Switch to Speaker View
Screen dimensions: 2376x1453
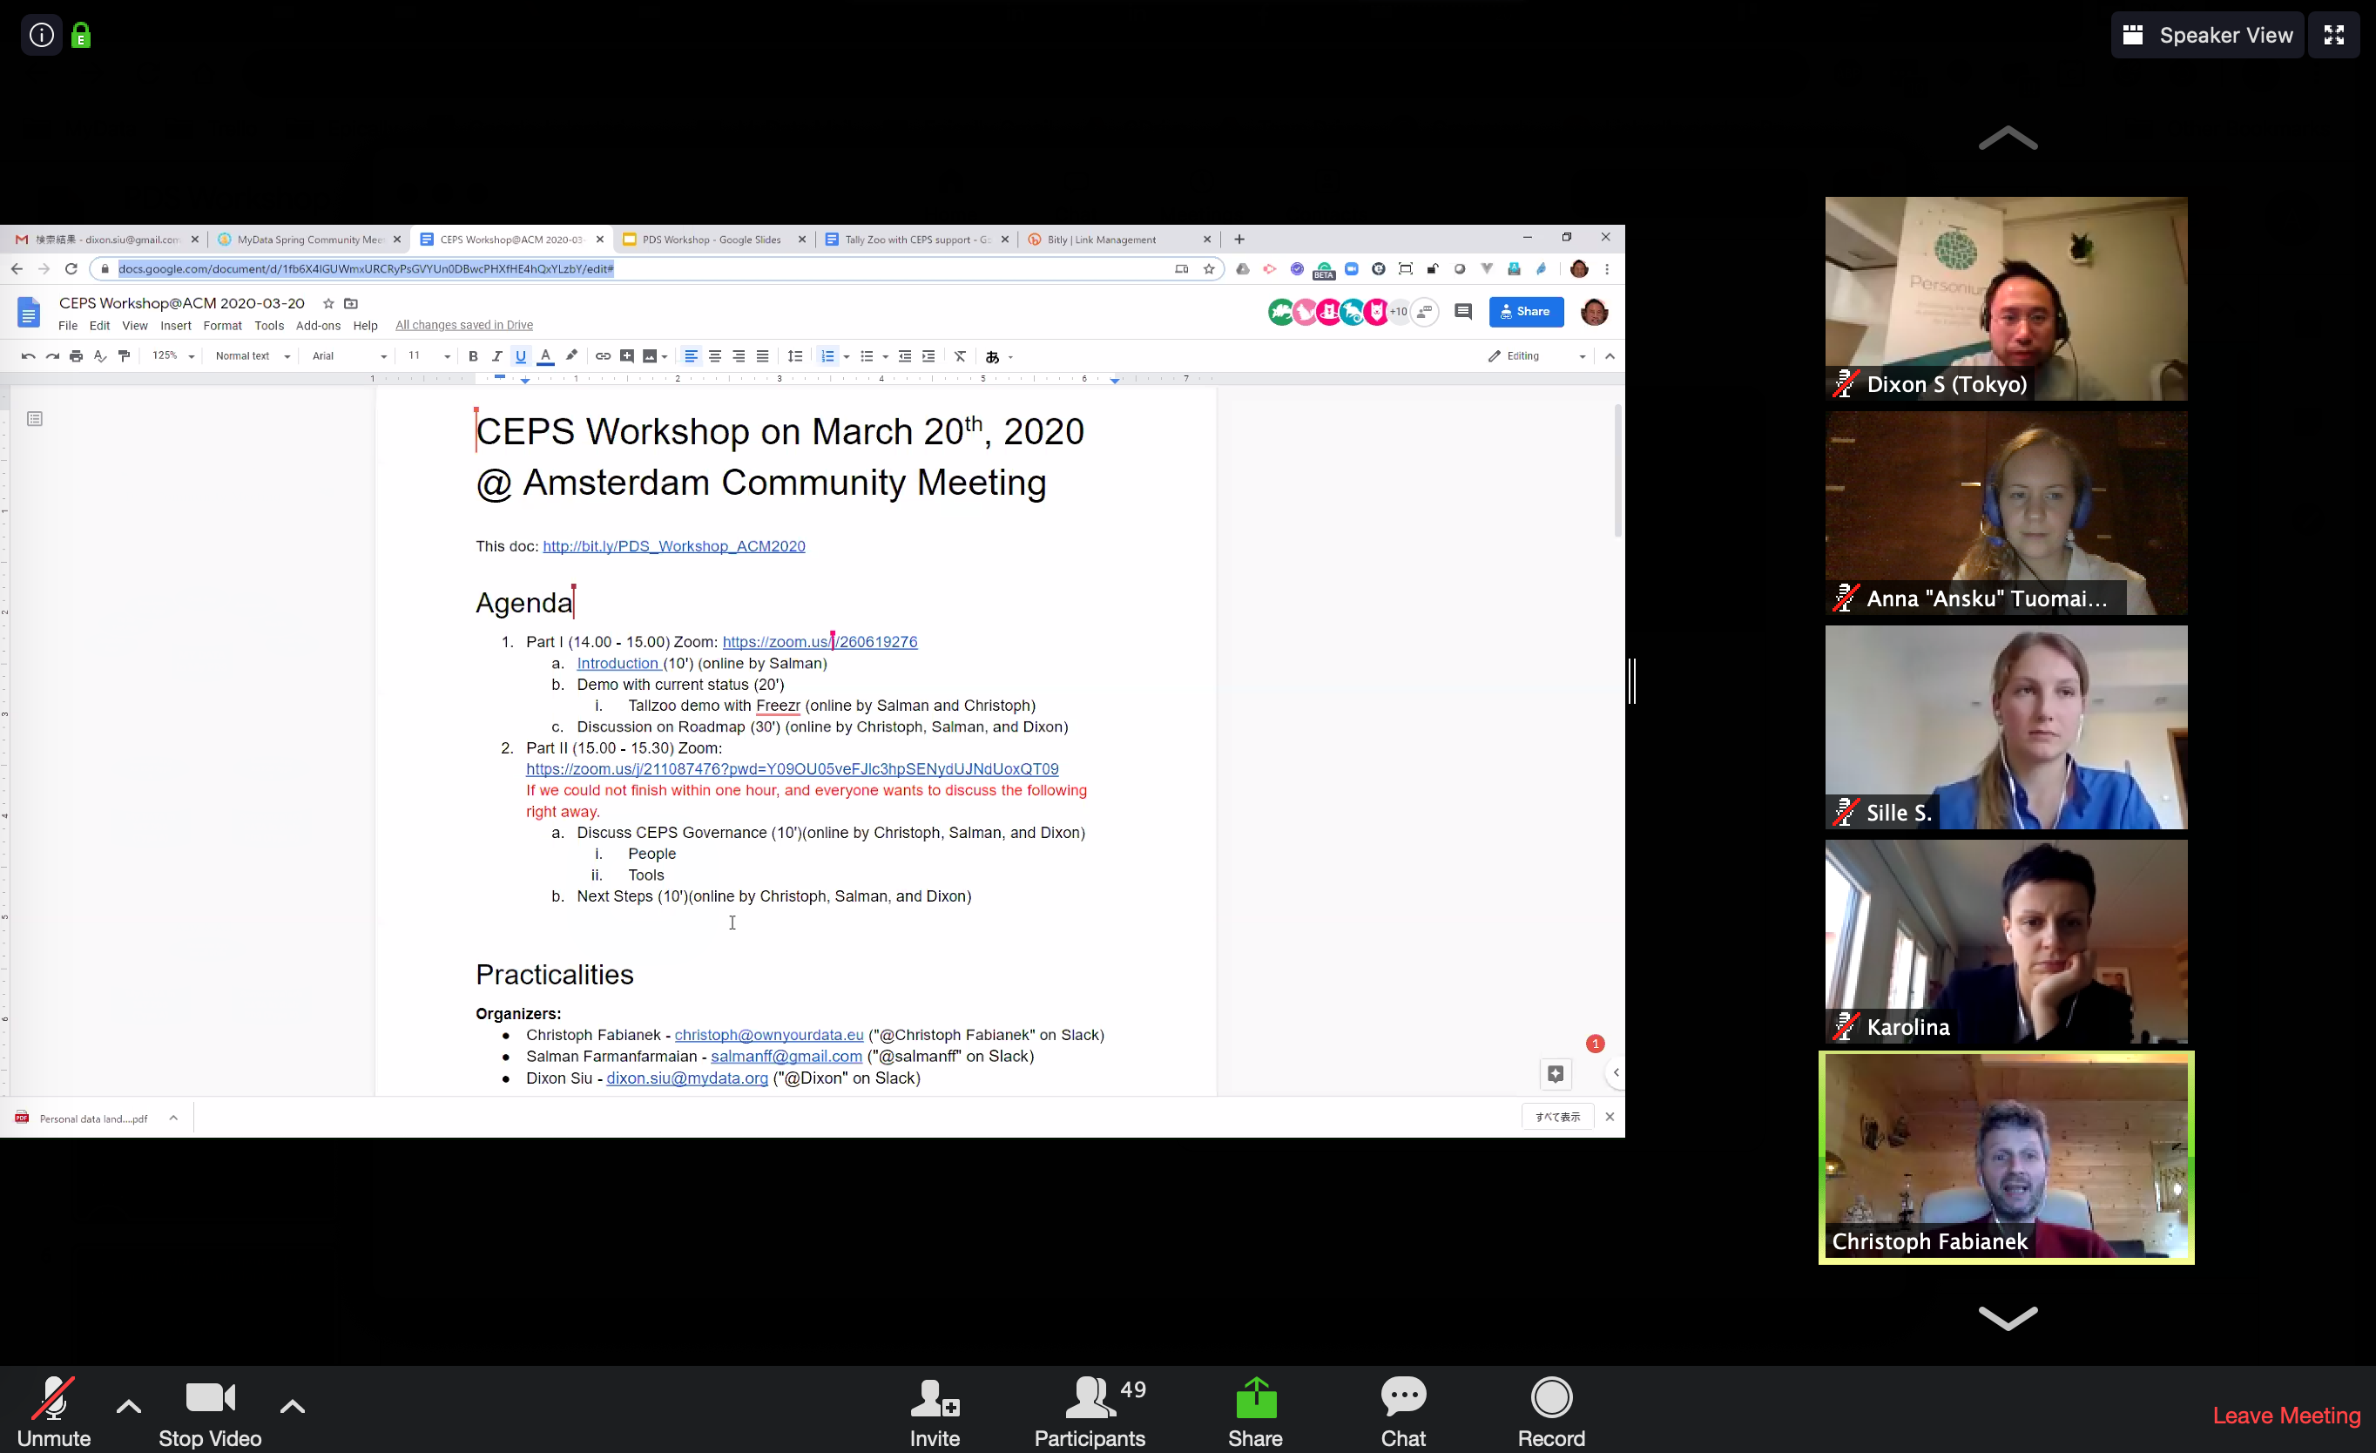(x=2206, y=36)
